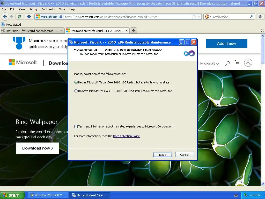Open the Bookmarks menu
The height and width of the screenshot is (199, 265).
48,9
